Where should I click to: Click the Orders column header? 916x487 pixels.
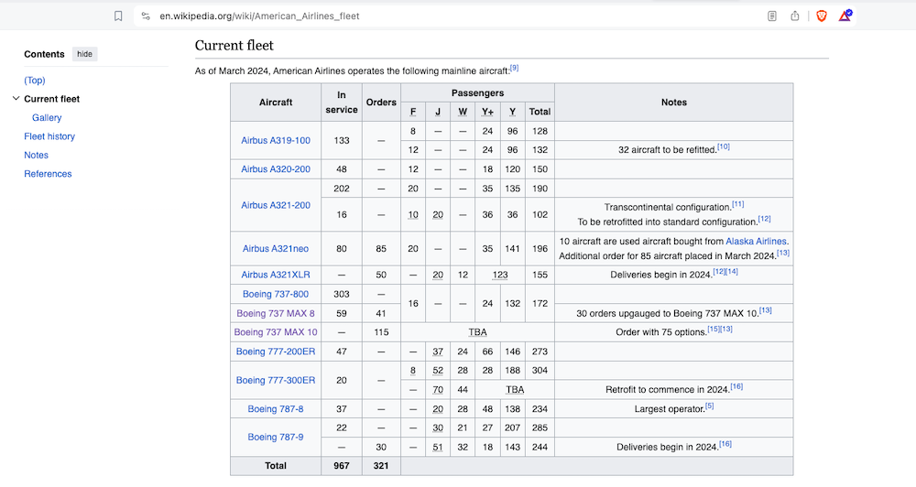[381, 103]
